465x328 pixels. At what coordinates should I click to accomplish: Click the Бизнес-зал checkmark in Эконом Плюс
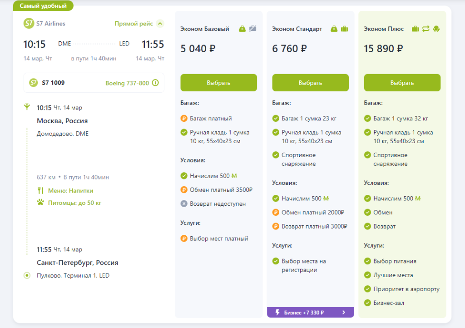[367, 303]
